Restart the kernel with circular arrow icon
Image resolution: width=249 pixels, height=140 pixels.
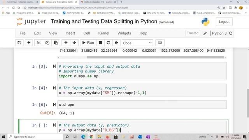108,43
